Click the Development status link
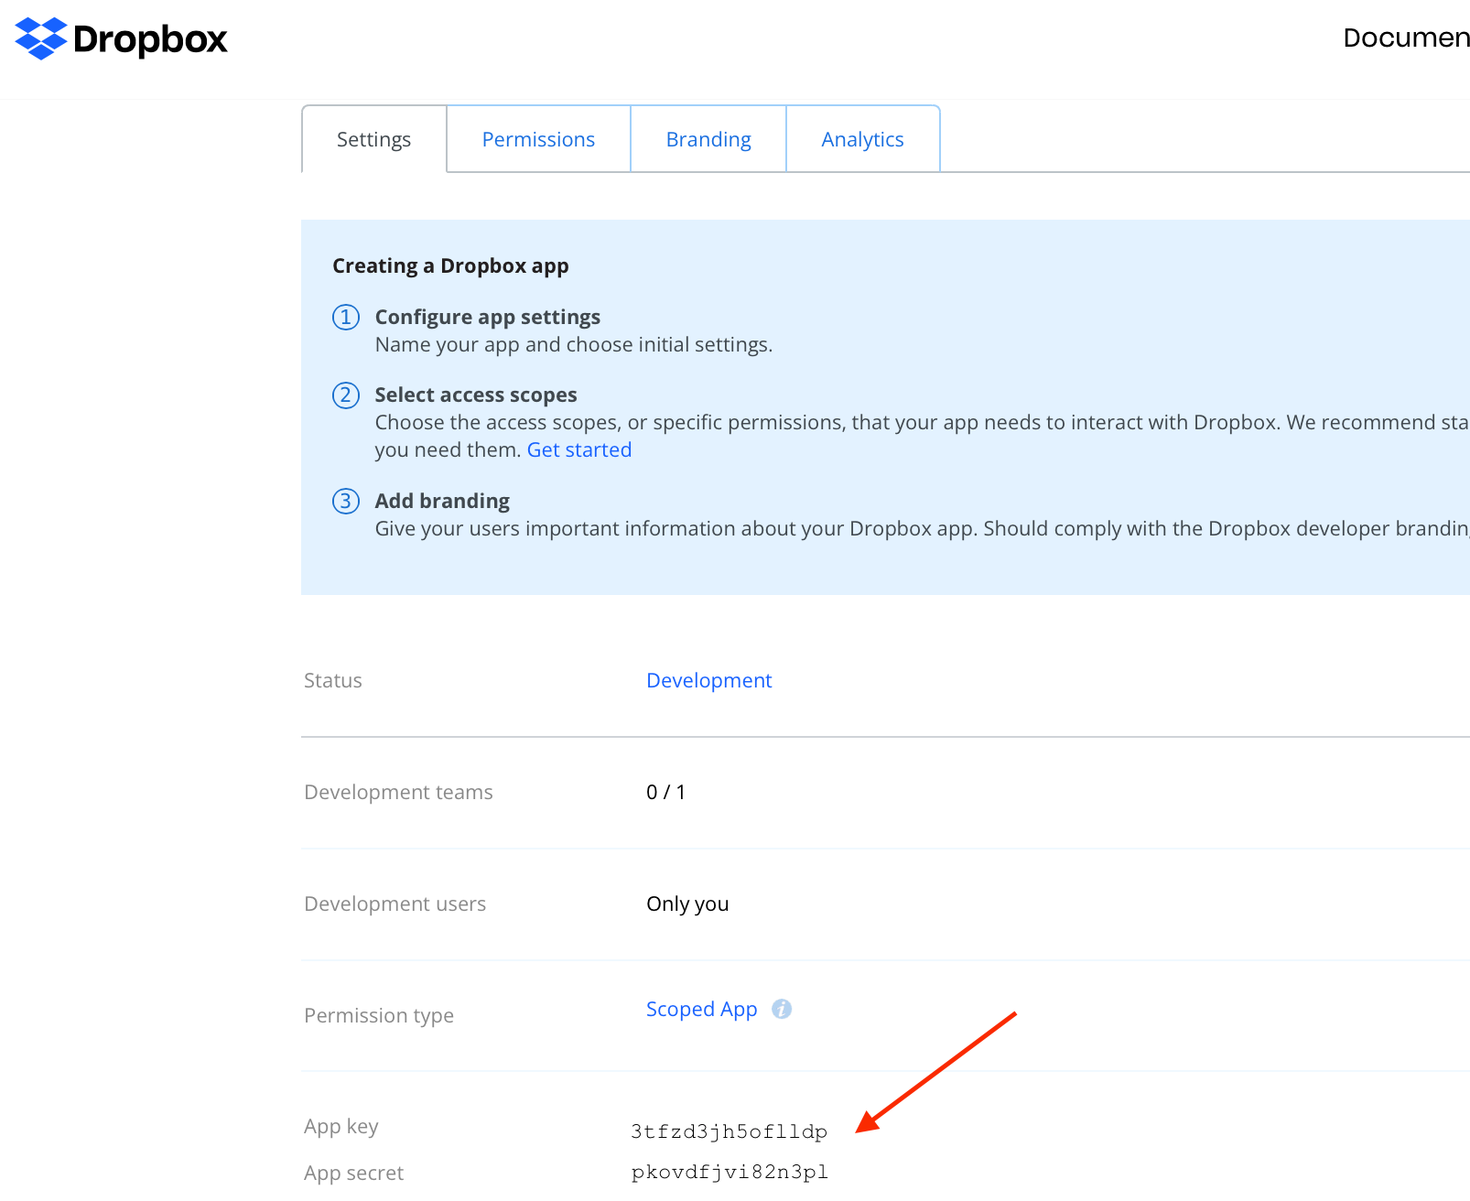 (x=709, y=680)
